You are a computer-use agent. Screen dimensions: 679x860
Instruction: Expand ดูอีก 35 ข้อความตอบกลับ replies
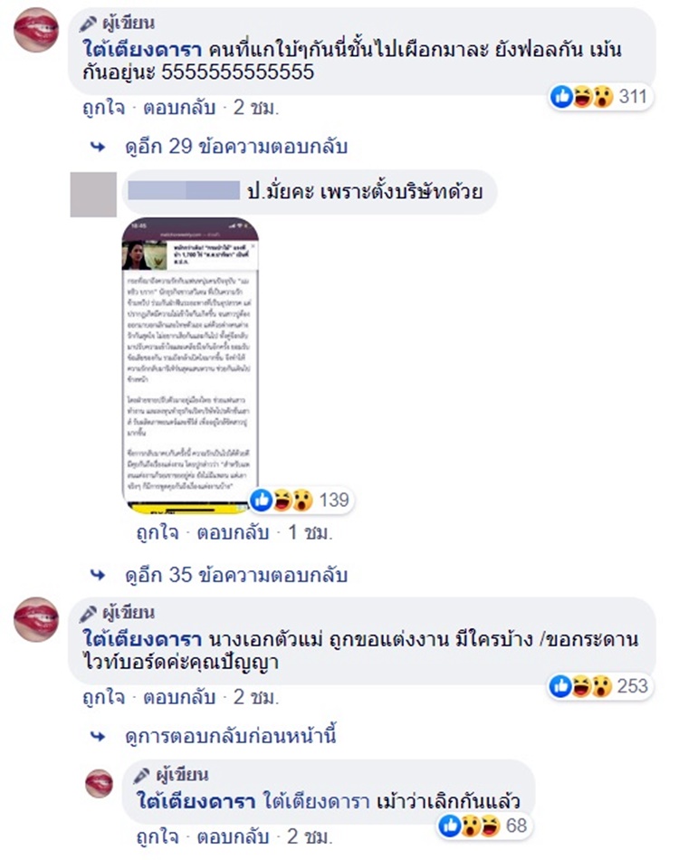236,575
